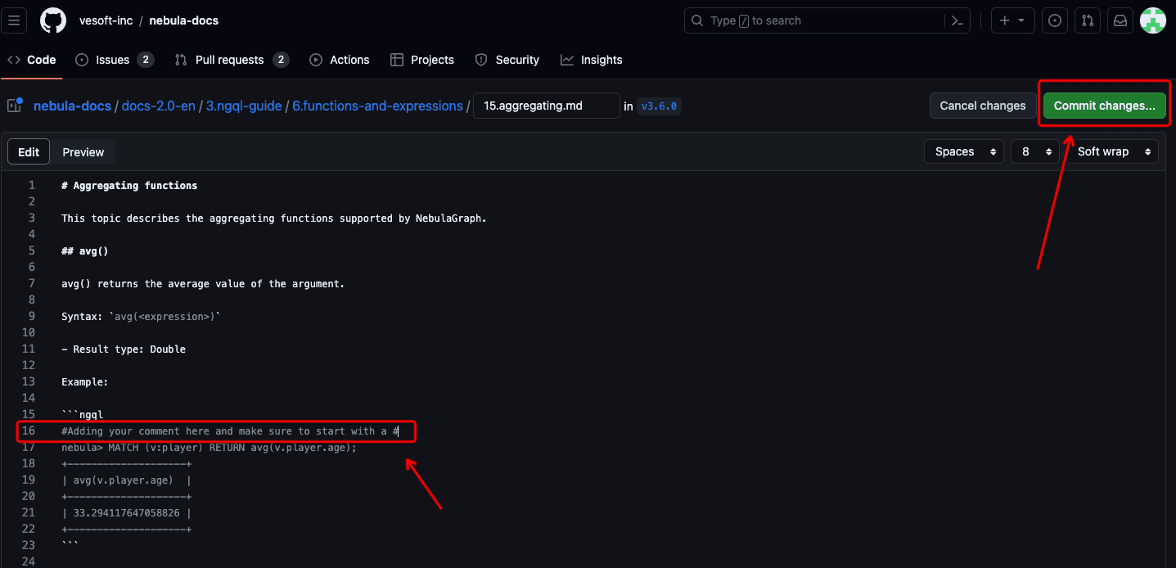View issues via top-right circle icon

(1055, 20)
